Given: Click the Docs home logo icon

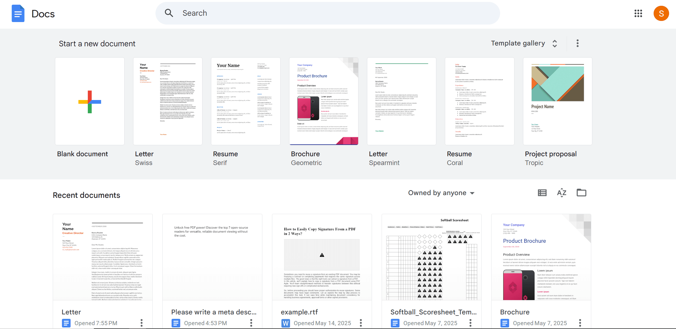Looking at the screenshot, I should point(18,14).
